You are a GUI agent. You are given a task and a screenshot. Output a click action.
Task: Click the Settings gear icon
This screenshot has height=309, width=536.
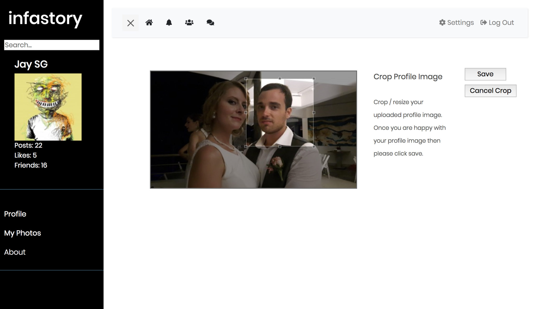pos(442,23)
